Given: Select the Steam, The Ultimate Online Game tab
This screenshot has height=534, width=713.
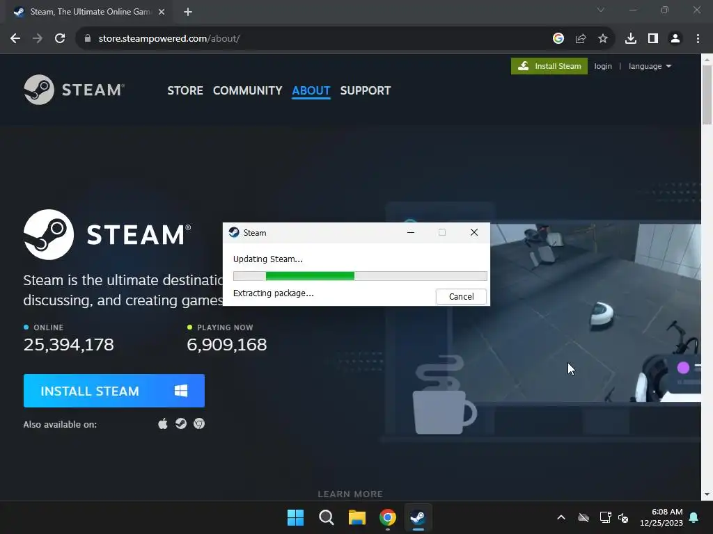Looking at the screenshot, I should coord(90,12).
